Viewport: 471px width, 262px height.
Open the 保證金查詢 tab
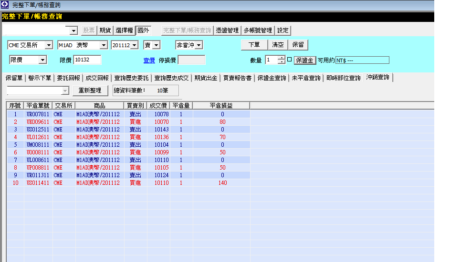pyautogui.click(x=272, y=78)
